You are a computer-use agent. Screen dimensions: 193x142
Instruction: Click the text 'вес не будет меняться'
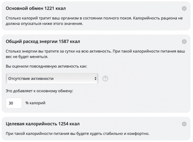pyautogui.click(x=27, y=57)
